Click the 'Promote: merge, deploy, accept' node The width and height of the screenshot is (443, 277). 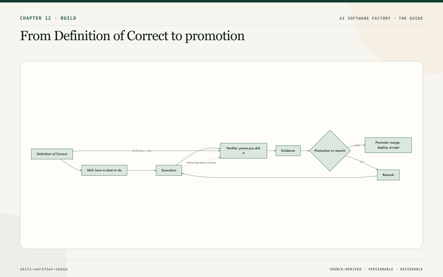388,145
